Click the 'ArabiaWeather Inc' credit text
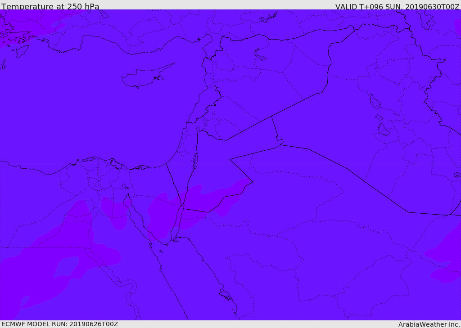Viewport: 461px width, 328px height. click(x=429, y=324)
